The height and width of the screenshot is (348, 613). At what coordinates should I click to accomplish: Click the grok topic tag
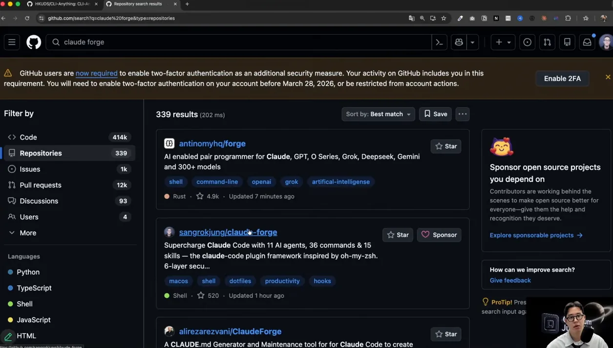pos(292,182)
